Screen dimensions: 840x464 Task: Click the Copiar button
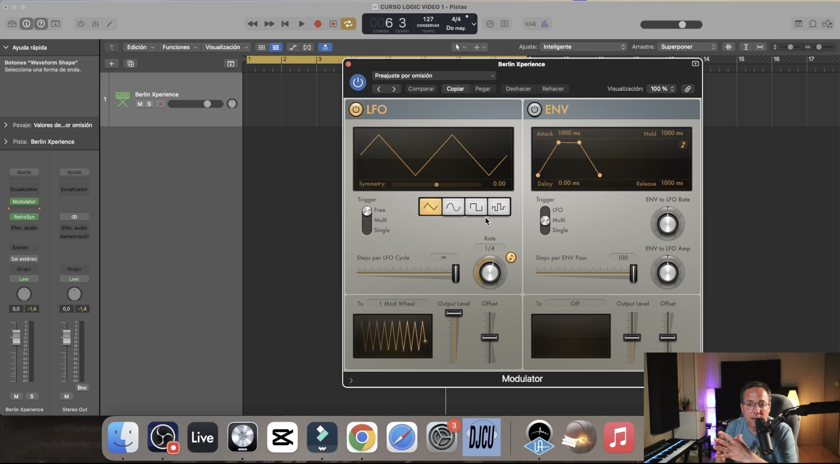click(x=455, y=89)
